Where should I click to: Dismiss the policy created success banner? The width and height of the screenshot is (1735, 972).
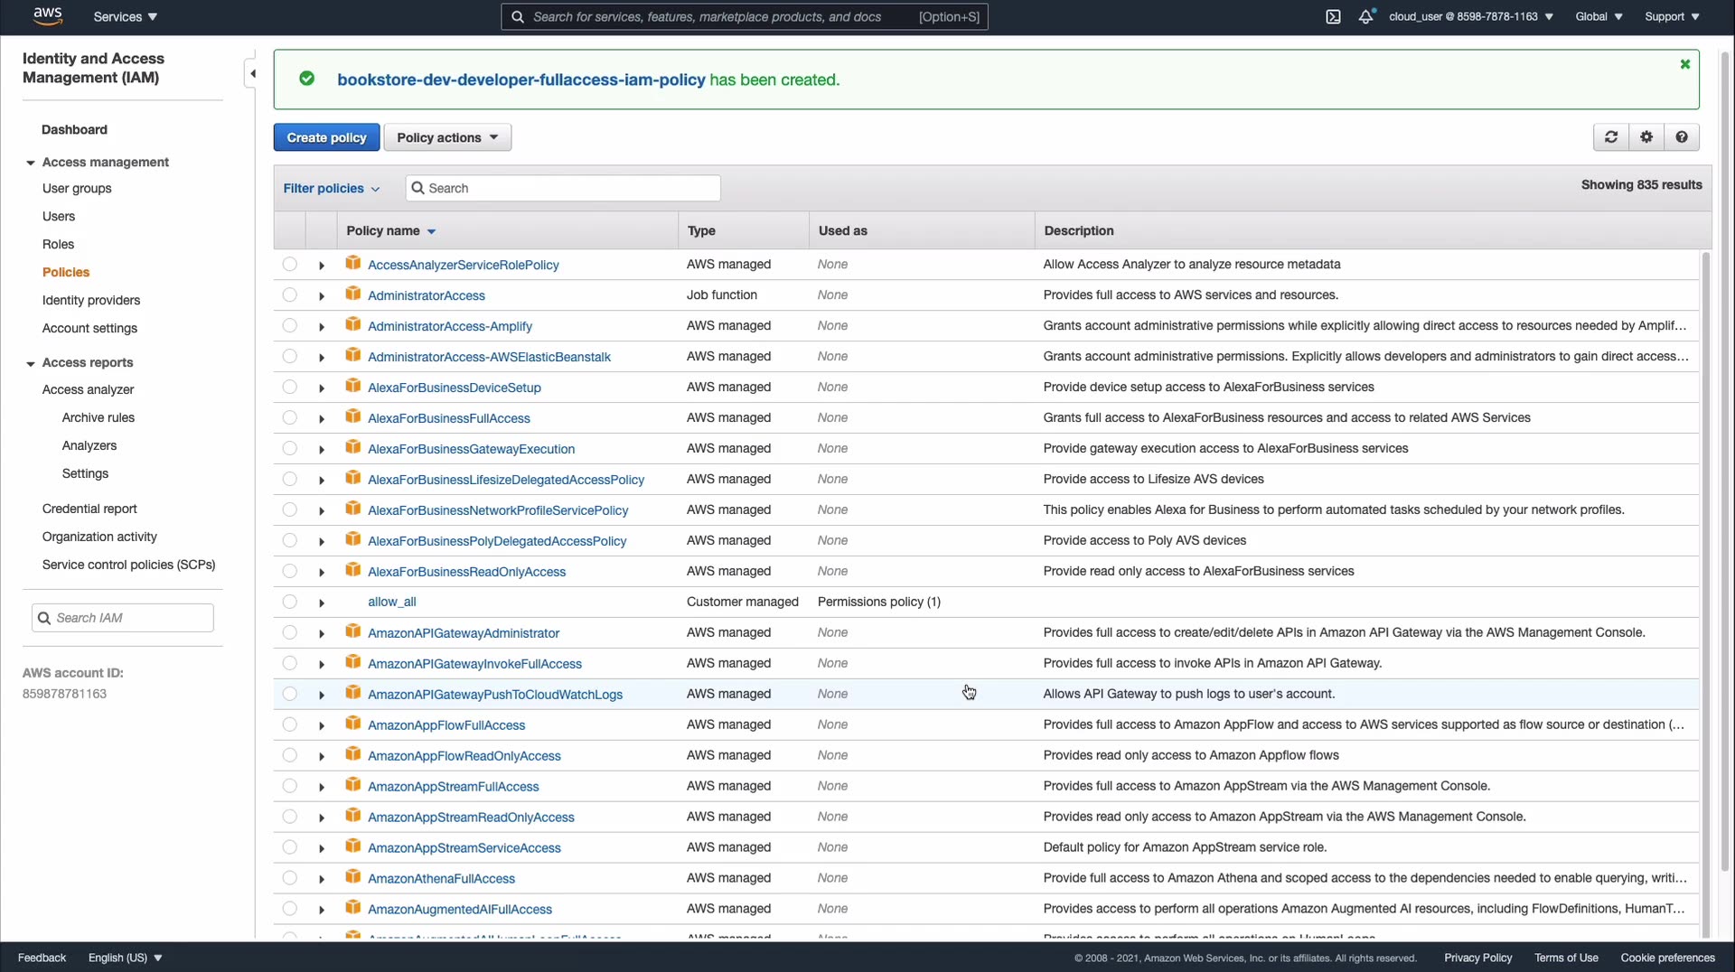[x=1684, y=64]
